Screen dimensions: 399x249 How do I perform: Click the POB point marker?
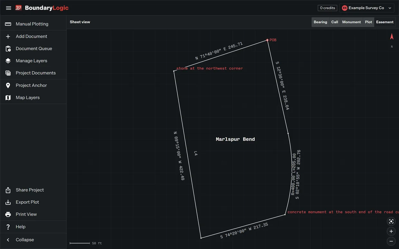(x=267, y=40)
